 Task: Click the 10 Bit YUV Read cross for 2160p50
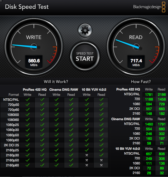(101, 160)
